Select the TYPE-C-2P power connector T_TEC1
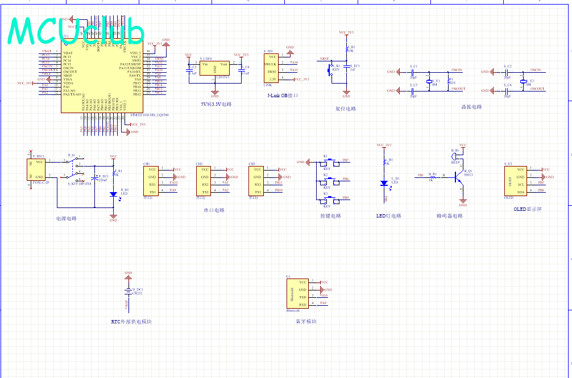The image size is (572, 378). pos(36,169)
